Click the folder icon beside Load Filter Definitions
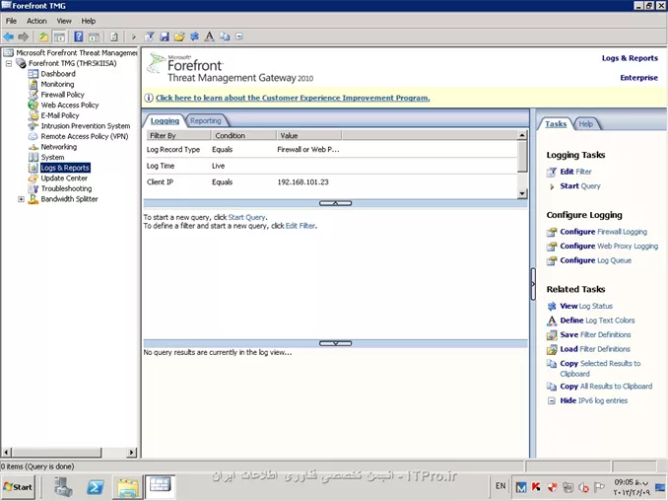 552,350
